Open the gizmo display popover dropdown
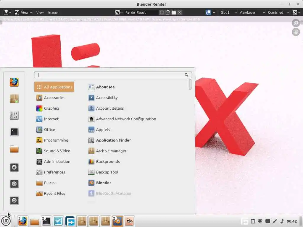The height and width of the screenshot is (227, 303). 214,12
